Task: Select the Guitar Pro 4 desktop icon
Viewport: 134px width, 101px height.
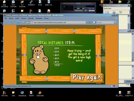Action: (129, 93)
